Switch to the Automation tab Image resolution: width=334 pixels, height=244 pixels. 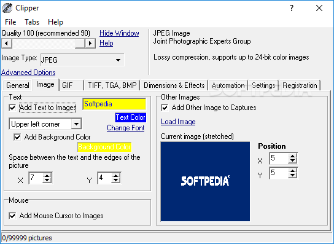[x=228, y=85]
